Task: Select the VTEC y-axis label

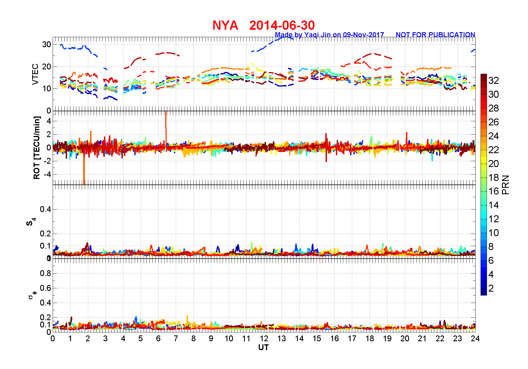Action: [x=35, y=74]
